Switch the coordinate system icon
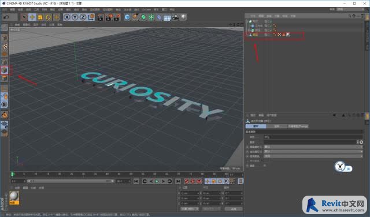370x217 pixels. (x=91, y=17)
